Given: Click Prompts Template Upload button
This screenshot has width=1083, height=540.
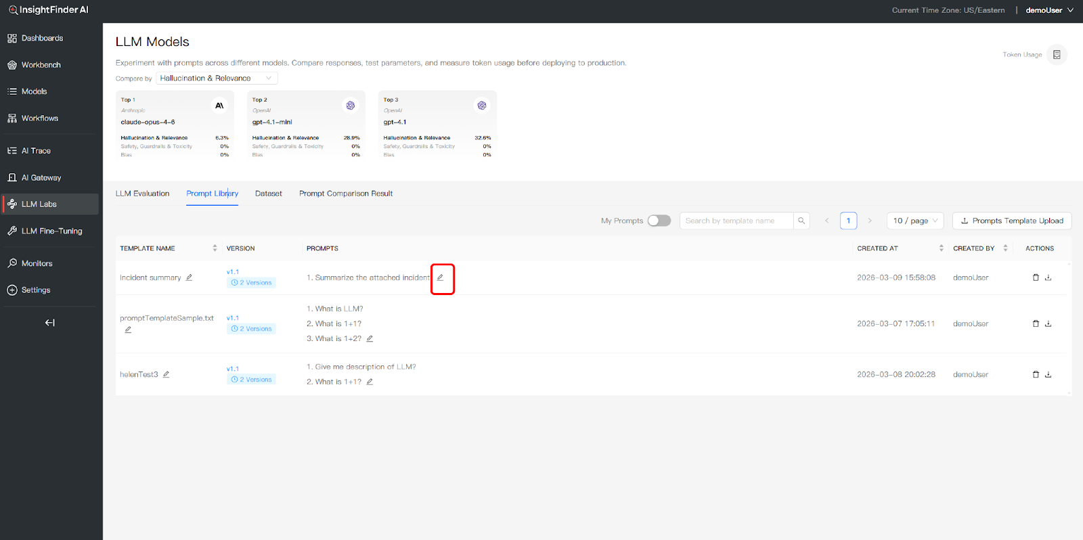Looking at the screenshot, I should (x=1011, y=221).
